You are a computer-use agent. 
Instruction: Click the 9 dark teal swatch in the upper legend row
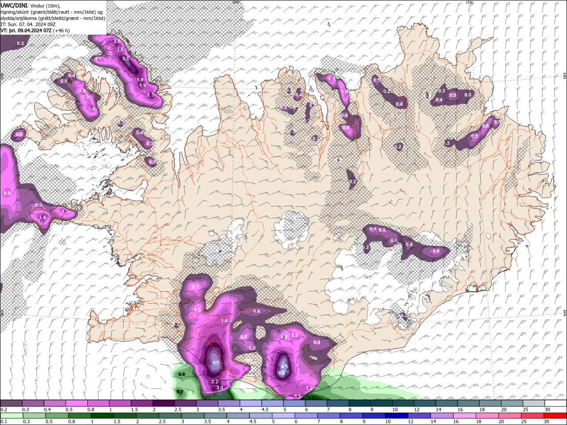[x=381, y=403]
